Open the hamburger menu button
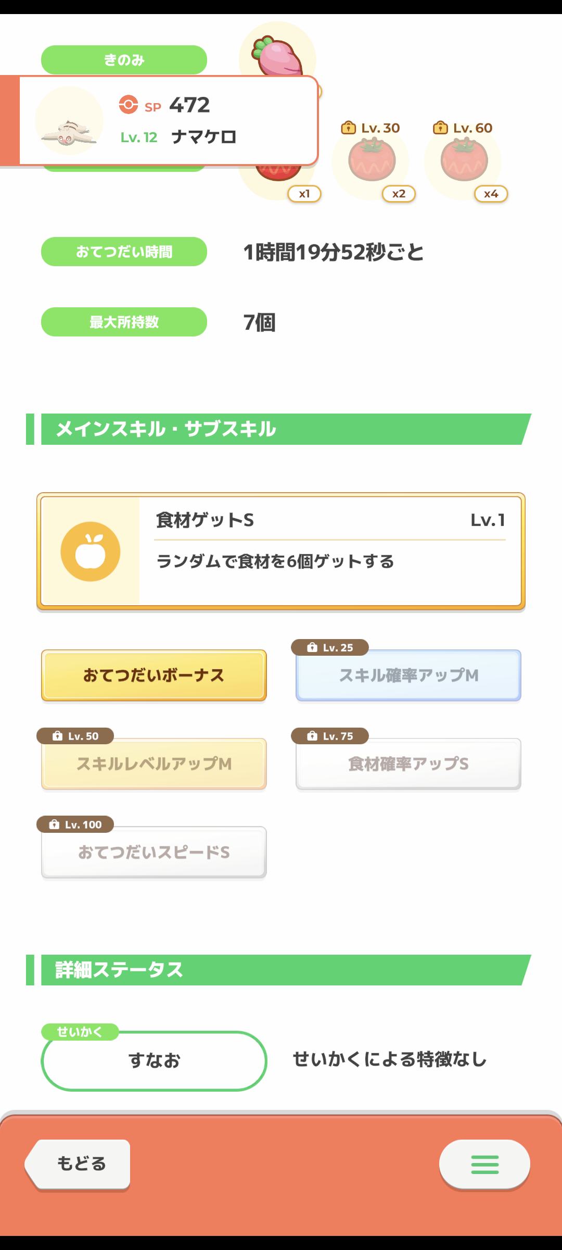 click(x=484, y=1164)
